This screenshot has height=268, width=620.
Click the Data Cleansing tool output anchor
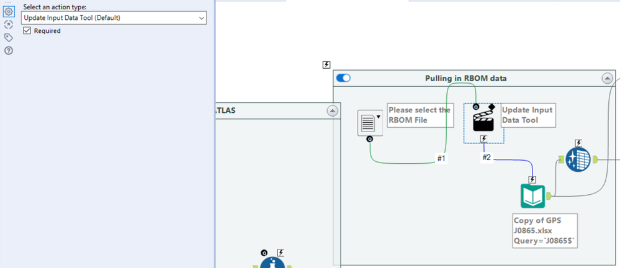pyautogui.click(x=595, y=159)
